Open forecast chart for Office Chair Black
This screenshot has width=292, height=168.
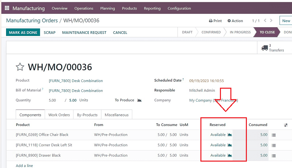[x=230, y=134]
